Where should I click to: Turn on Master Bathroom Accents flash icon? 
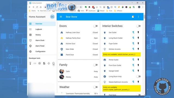138,82
